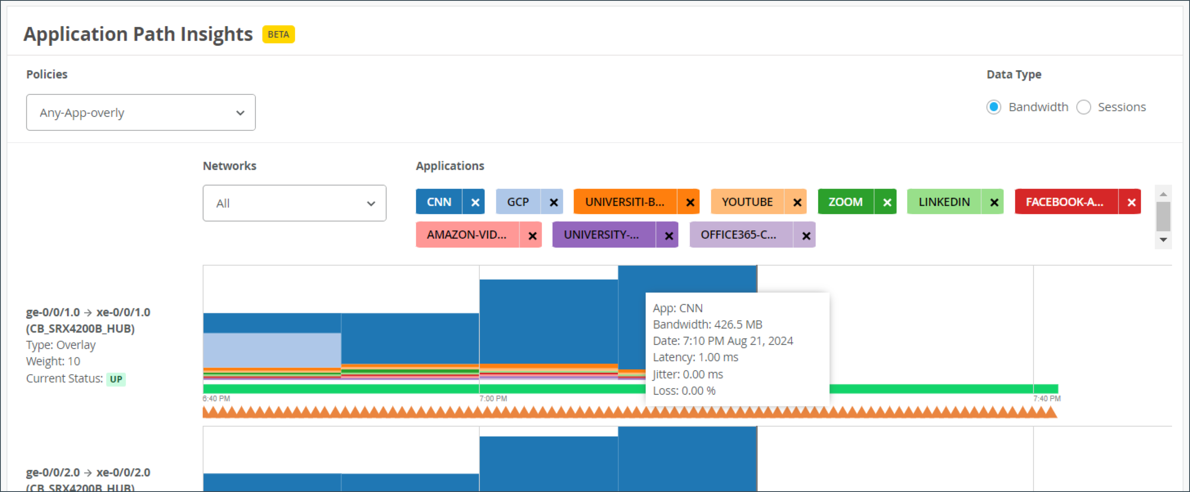Remove the OFFICE365-C... application tag
Image resolution: width=1190 pixels, height=492 pixels.
pyautogui.click(x=805, y=235)
